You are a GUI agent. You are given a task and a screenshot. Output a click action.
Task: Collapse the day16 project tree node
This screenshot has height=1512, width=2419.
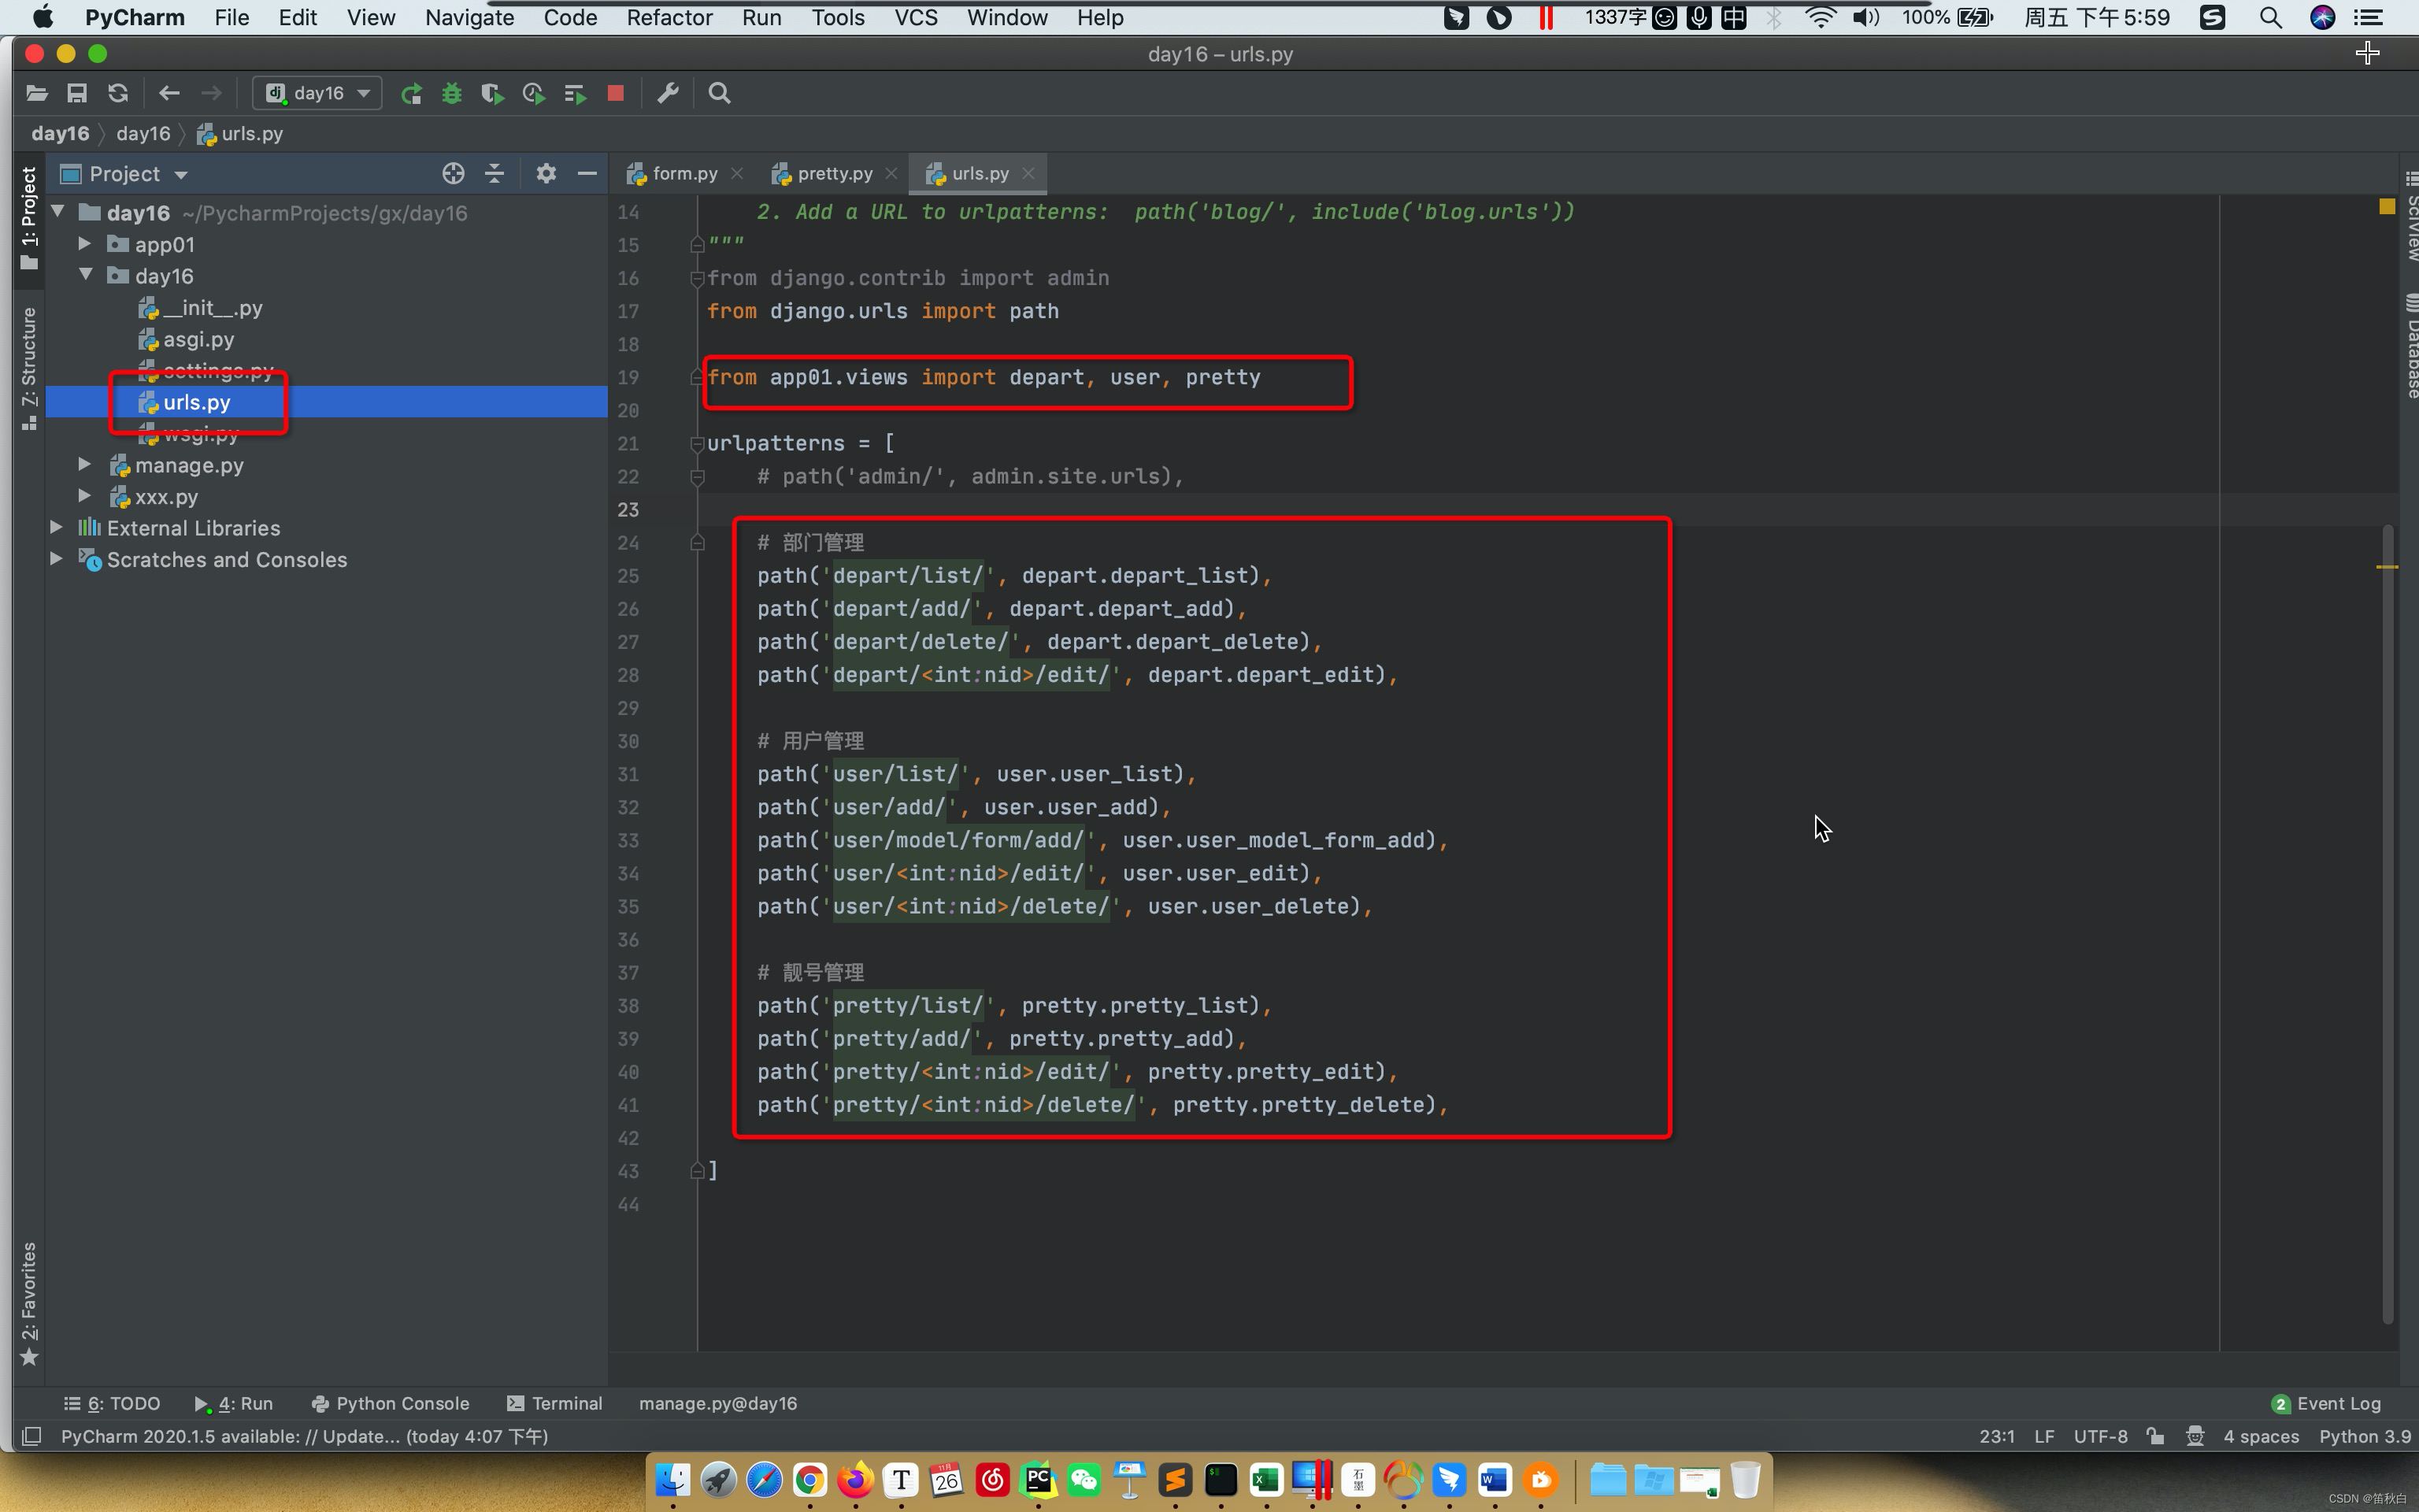coord(59,213)
